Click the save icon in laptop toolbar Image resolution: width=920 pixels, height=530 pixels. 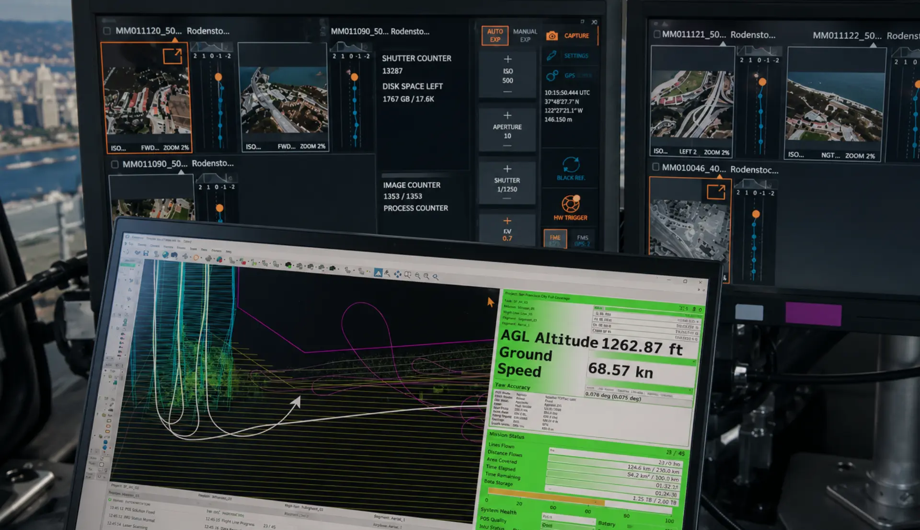coord(146,253)
